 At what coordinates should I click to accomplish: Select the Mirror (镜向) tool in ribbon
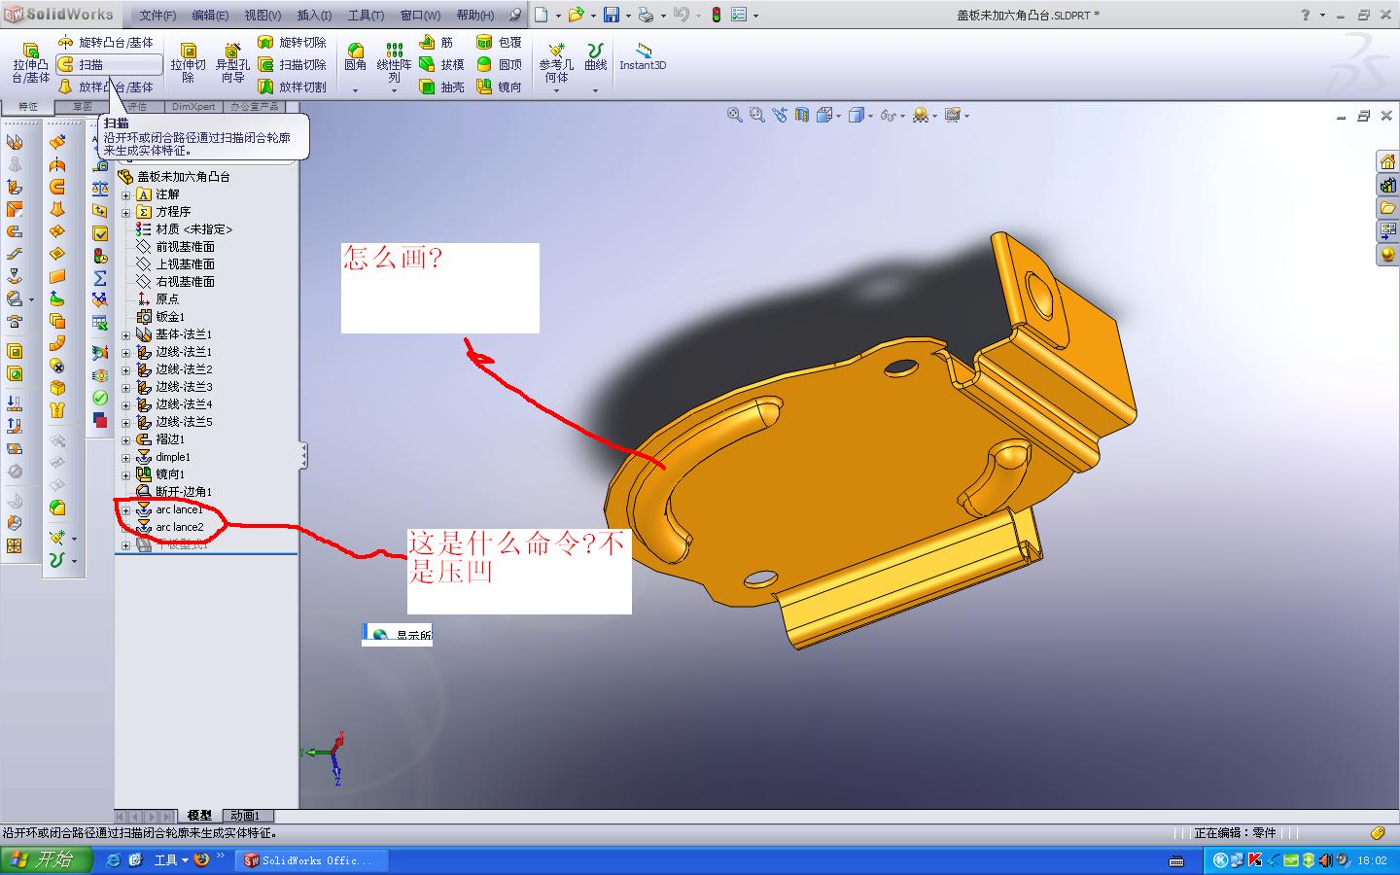tap(500, 87)
